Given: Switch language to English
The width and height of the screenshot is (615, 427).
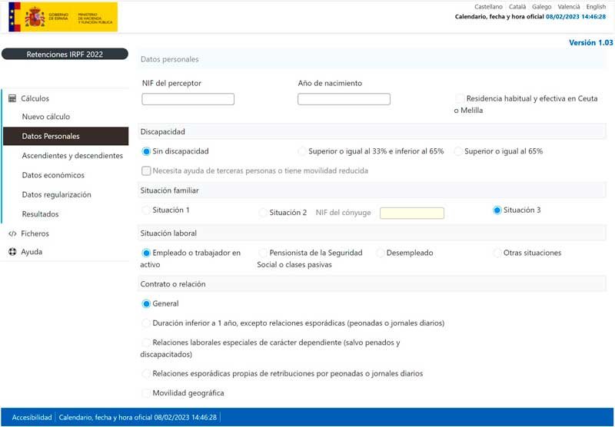Looking at the screenshot, I should click(596, 7).
